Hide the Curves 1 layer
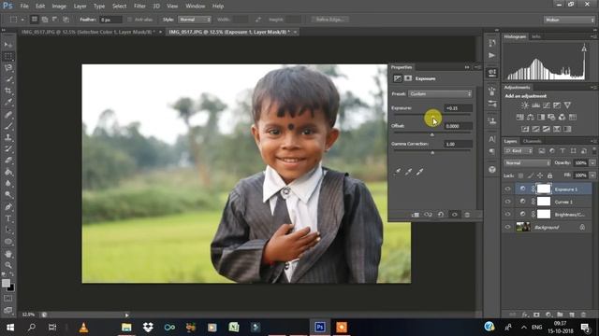Screen dimensions: 599x336 tap(507, 202)
